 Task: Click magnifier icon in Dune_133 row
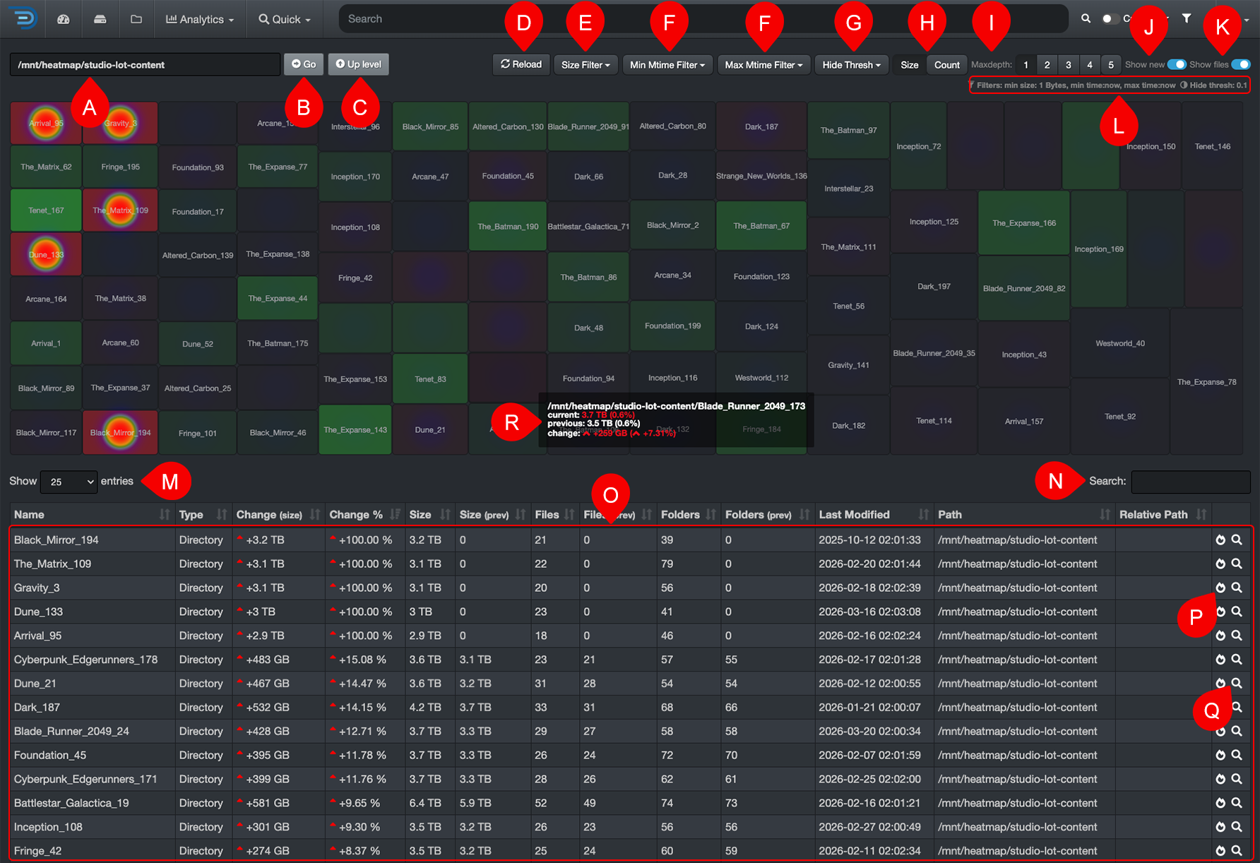pos(1237,612)
